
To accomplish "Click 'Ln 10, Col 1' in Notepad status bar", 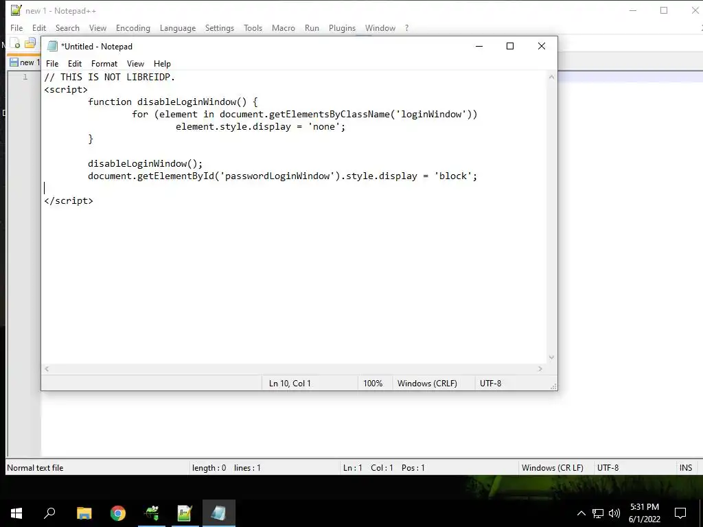I will tap(290, 384).
